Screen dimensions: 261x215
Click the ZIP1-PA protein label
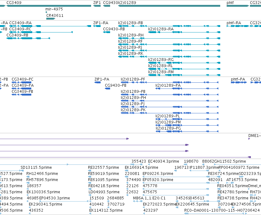pyautogui.click(x=102, y=79)
